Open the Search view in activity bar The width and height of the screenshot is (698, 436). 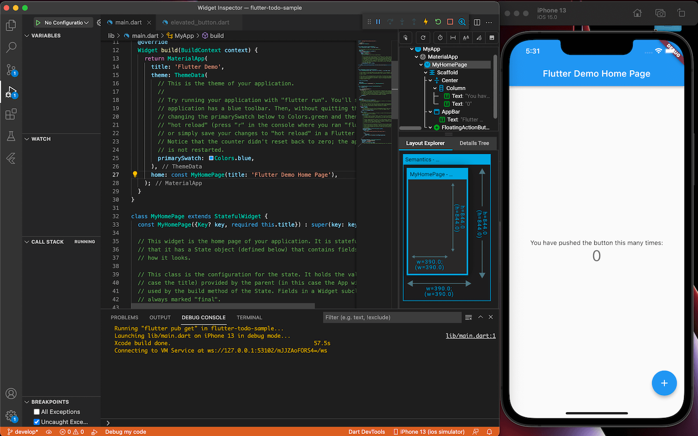click(11, 47)
